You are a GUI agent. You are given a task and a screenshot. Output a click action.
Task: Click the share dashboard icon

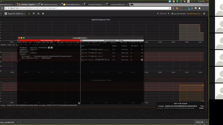pyautogui.click(x=34, y=14)
